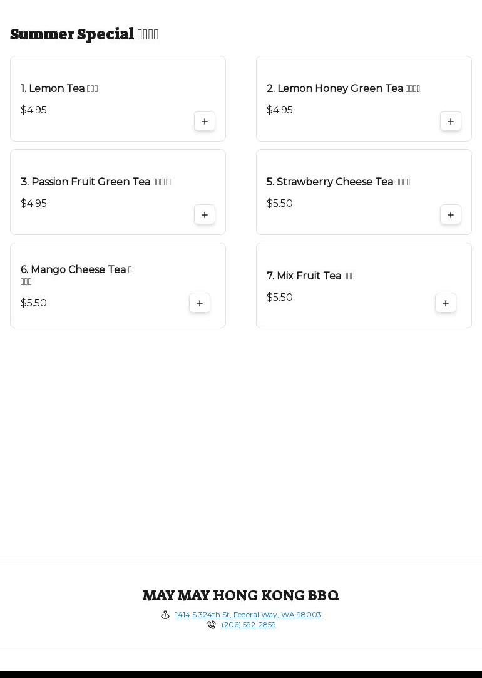Open the Strawberry Cheese Tea item
Screen dimensions: 482x678
pos(364,192)
